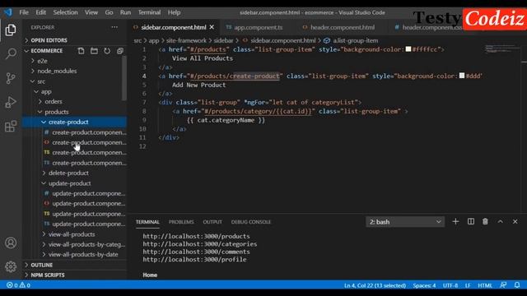Open the Explorer view in activity bar

pos(11,30)
